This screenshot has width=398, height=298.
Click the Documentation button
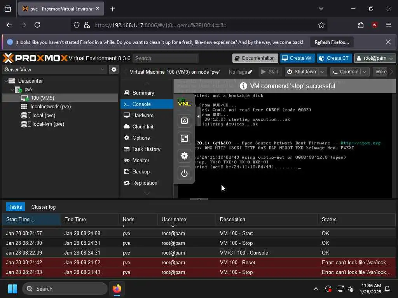tap(255, 58)
